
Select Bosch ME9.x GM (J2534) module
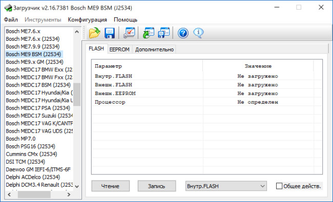35,62
